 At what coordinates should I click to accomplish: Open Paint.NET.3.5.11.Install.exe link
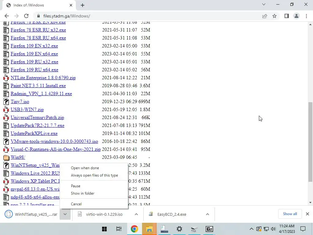click(38, 86)
